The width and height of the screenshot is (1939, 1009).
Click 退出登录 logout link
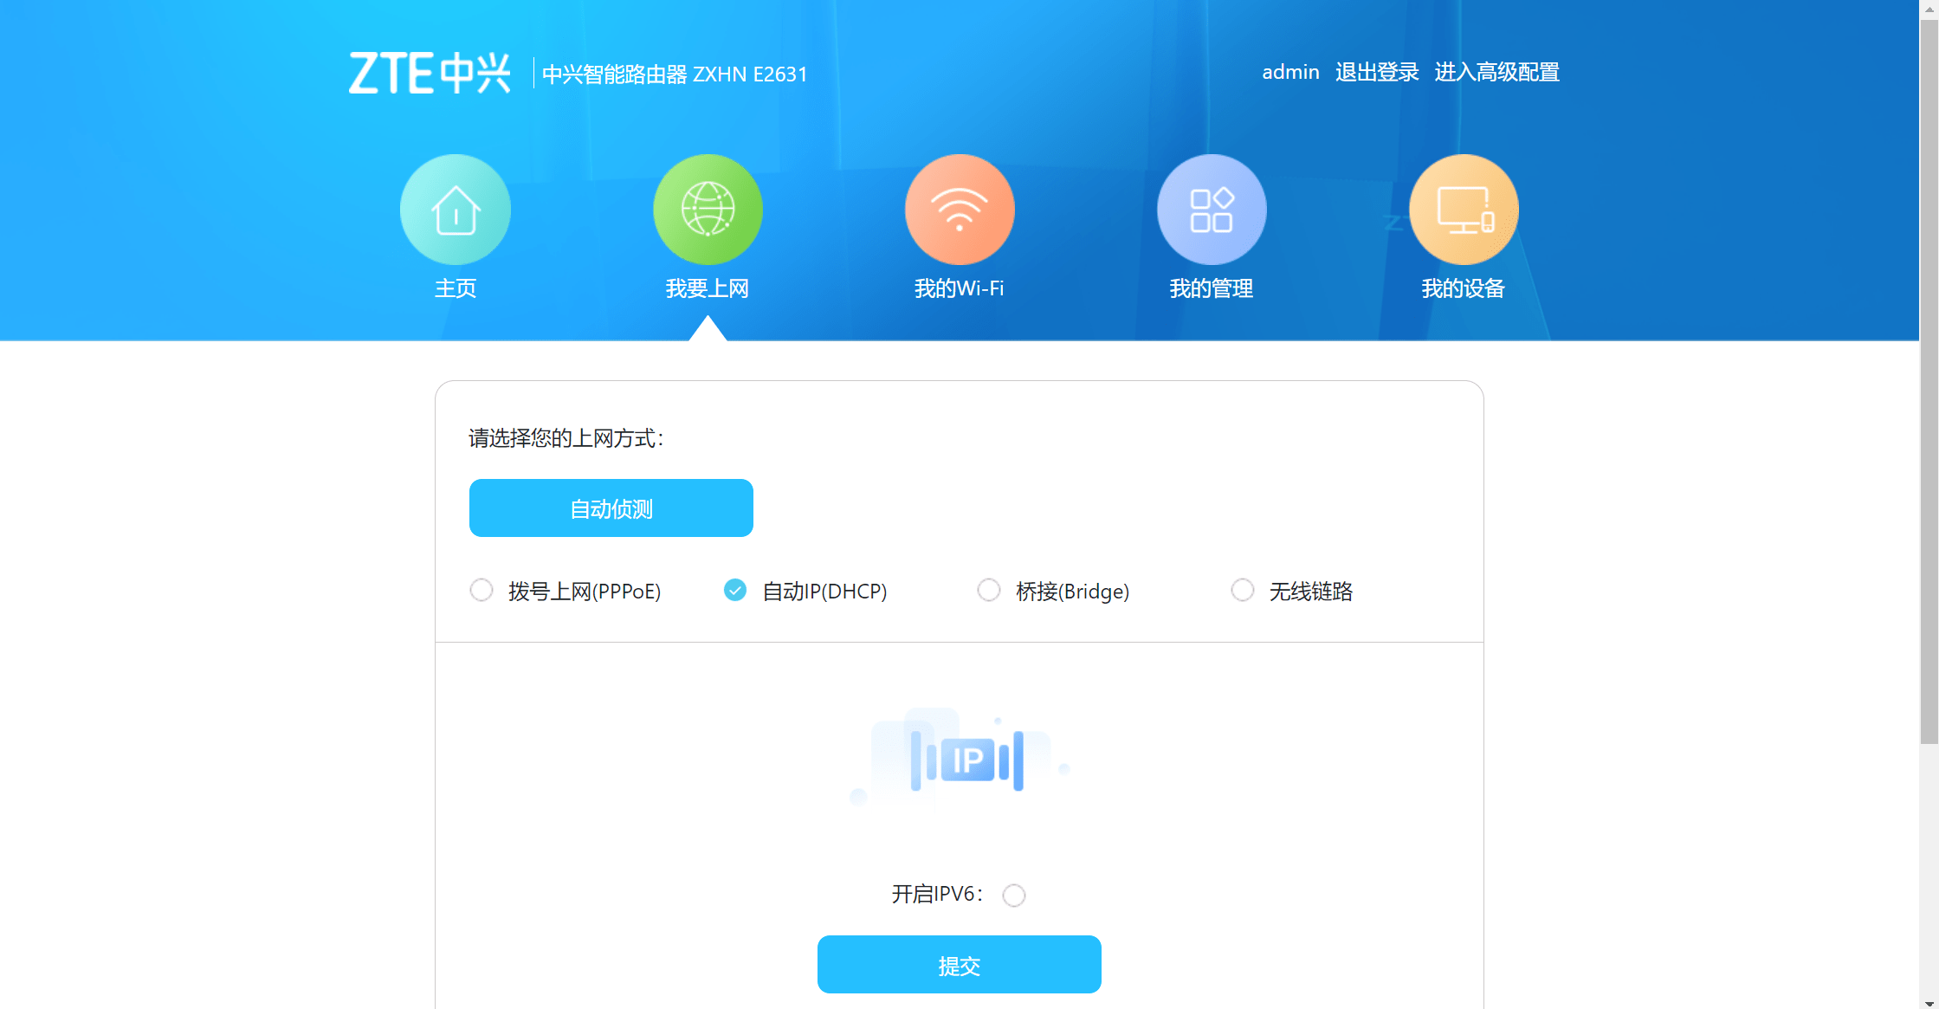pyautogui.click(x=1377, y=73)
